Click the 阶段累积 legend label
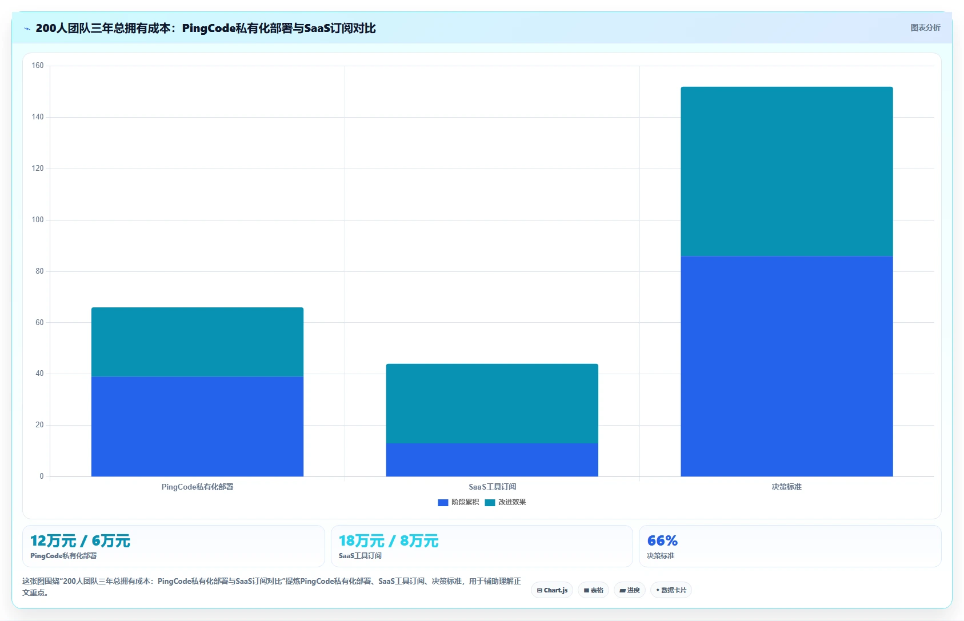Image resolution: width=964 pixels, height=621 pixels. point(465,502)
